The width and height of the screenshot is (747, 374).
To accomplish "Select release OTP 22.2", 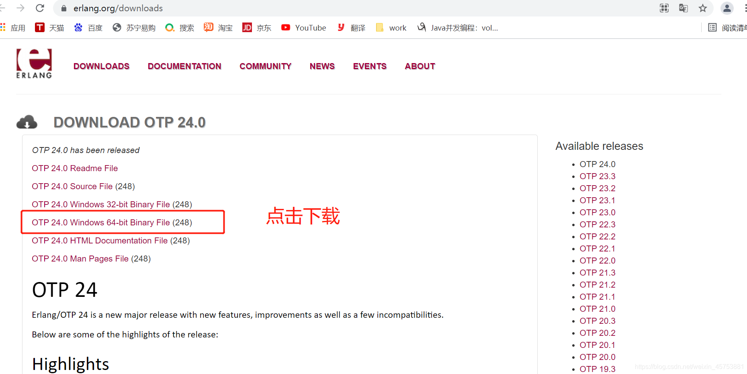I will pyautogui.click(x=598, y=237).
